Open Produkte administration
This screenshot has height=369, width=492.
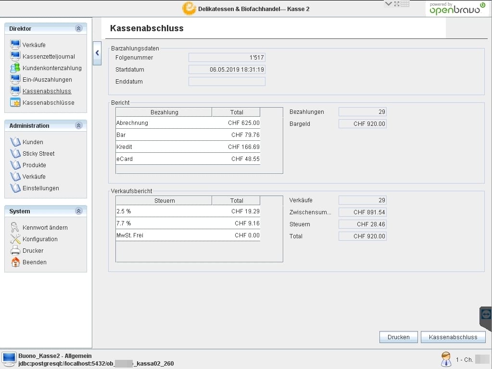tap(34, 165)
